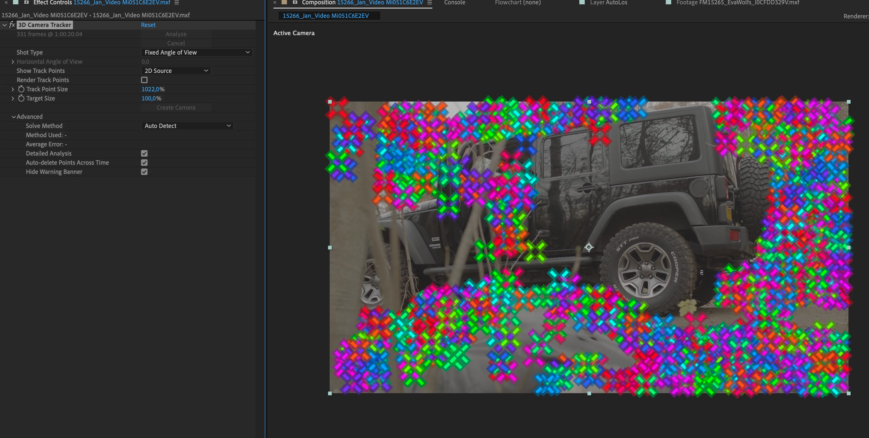Switch to the Console tab
This screenshot has width=869, height=438.
(x=454, y=3)
